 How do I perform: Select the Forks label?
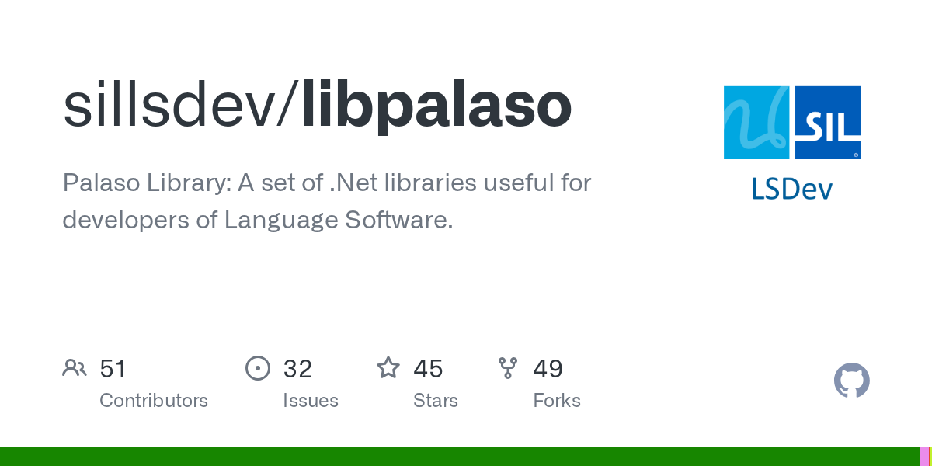coord(557,401)
